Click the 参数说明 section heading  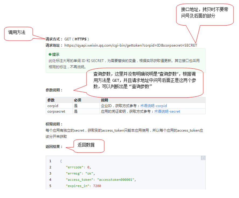[54, 90]
